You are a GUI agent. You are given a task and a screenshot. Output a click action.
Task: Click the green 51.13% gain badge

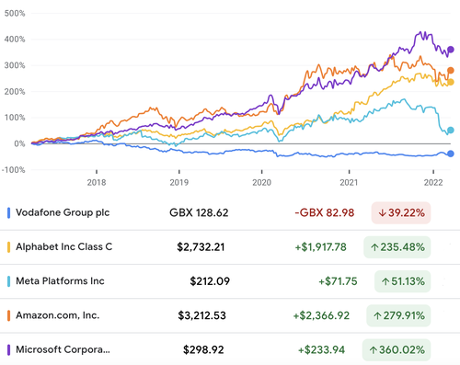pos(402,281)
